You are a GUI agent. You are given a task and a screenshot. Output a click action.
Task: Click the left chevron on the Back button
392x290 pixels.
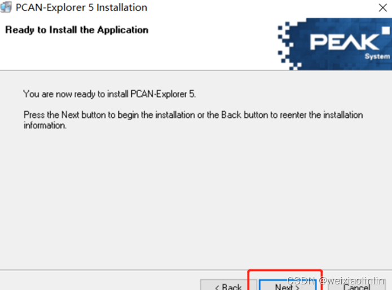tap(217, 288)
